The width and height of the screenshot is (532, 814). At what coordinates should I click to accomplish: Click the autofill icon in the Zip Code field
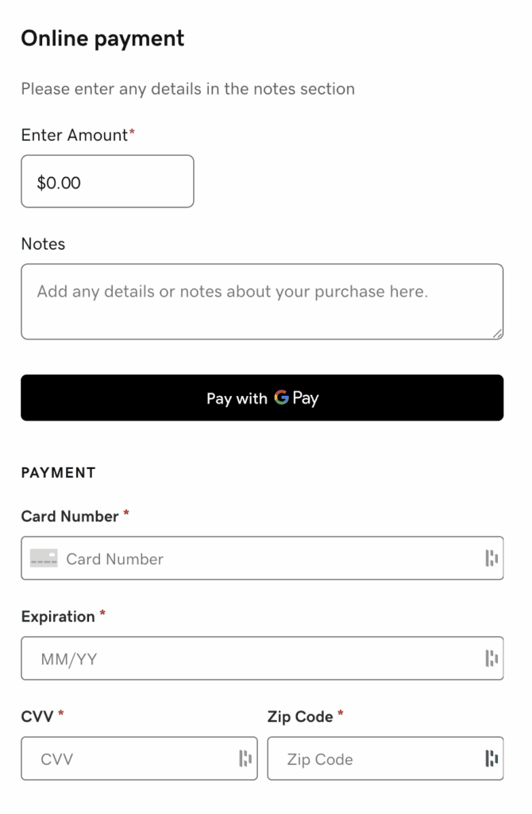click(x=490, y=758)
